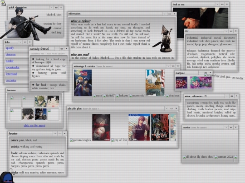Close the ??? music genres window
Screen dimensions: 245x183
click(236, 31)
